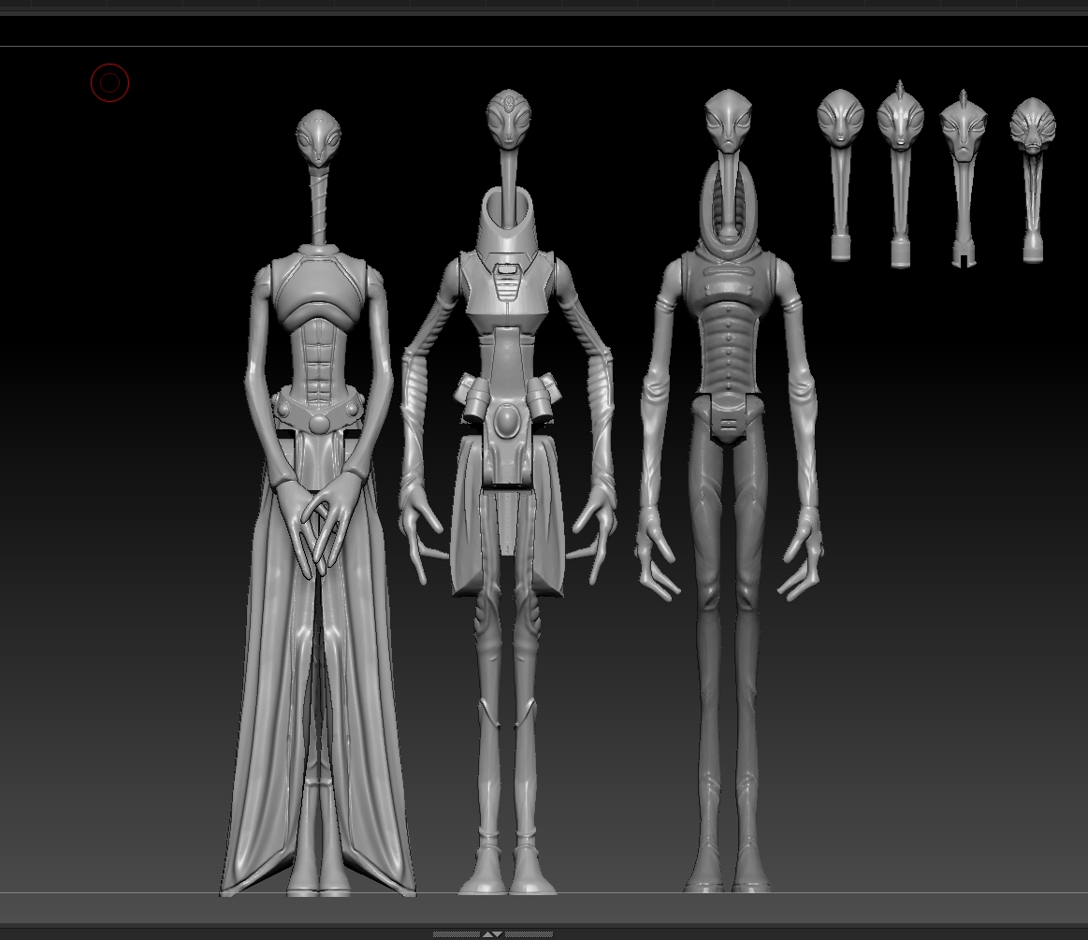The height and width of the screenshot is (940, 1088).
Task: Select the fourth, wrinkled alien head variant
Action: [1033, 181]
